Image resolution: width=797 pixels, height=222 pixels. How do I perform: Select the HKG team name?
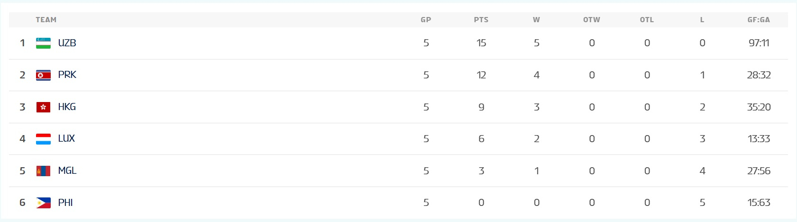67,107
